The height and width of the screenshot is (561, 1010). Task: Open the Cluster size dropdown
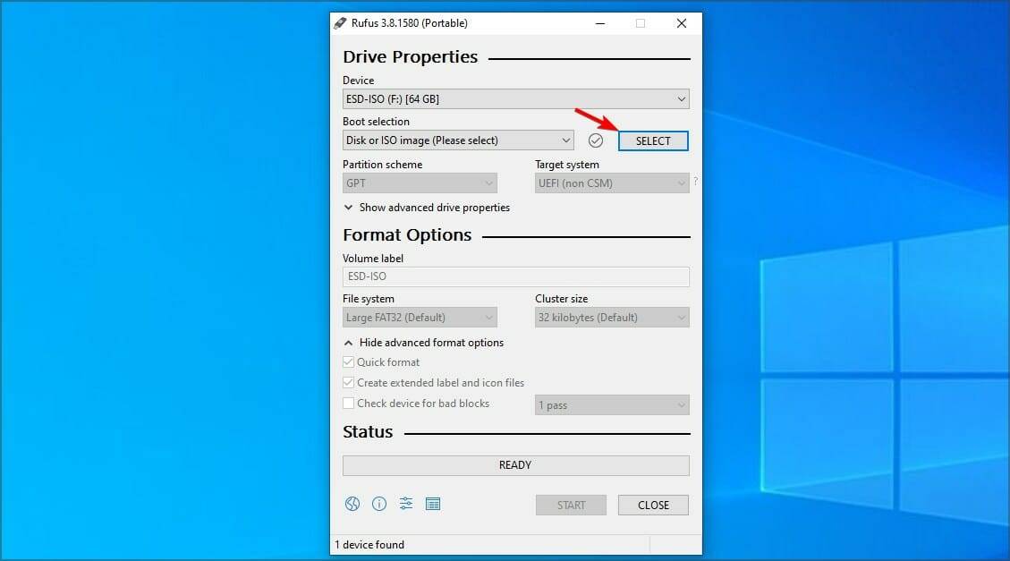612,317
